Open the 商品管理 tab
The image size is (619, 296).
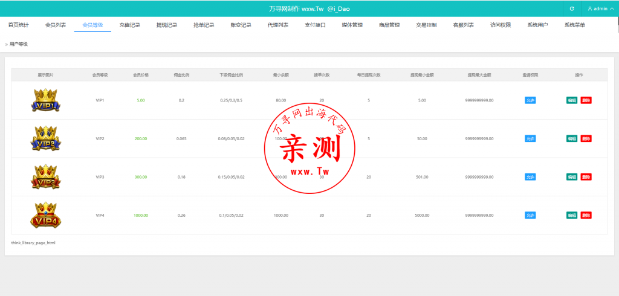pyautogui.click(x=389, y=25)
